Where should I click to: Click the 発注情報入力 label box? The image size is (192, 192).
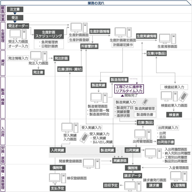click(x=18, y=58)
